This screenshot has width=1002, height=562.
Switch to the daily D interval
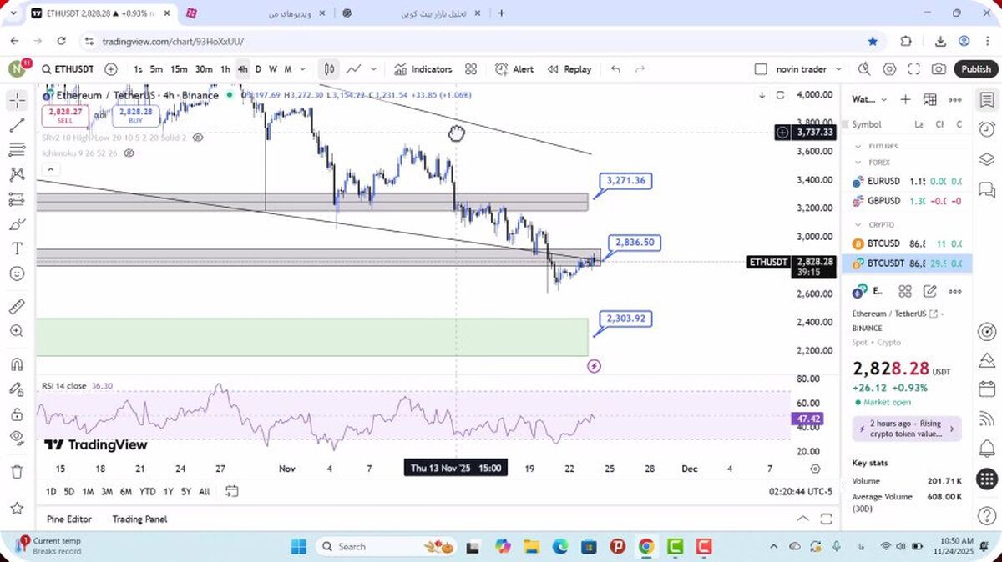[258, 69]
